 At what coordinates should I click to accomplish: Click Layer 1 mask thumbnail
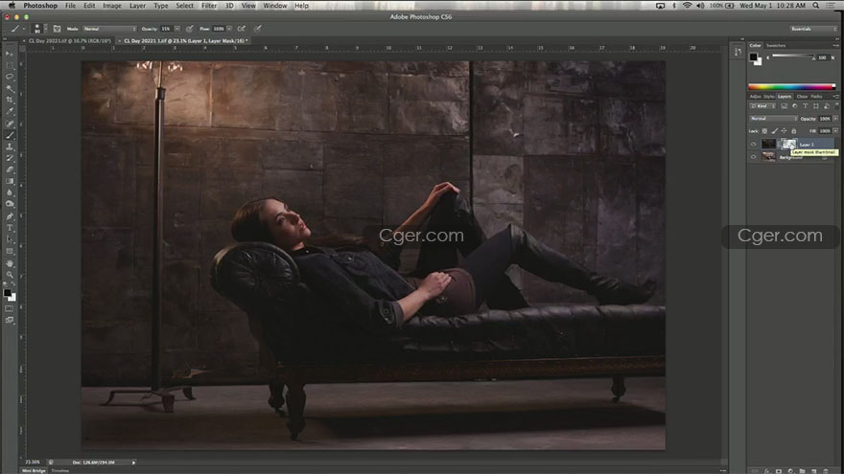click(788, 144)
